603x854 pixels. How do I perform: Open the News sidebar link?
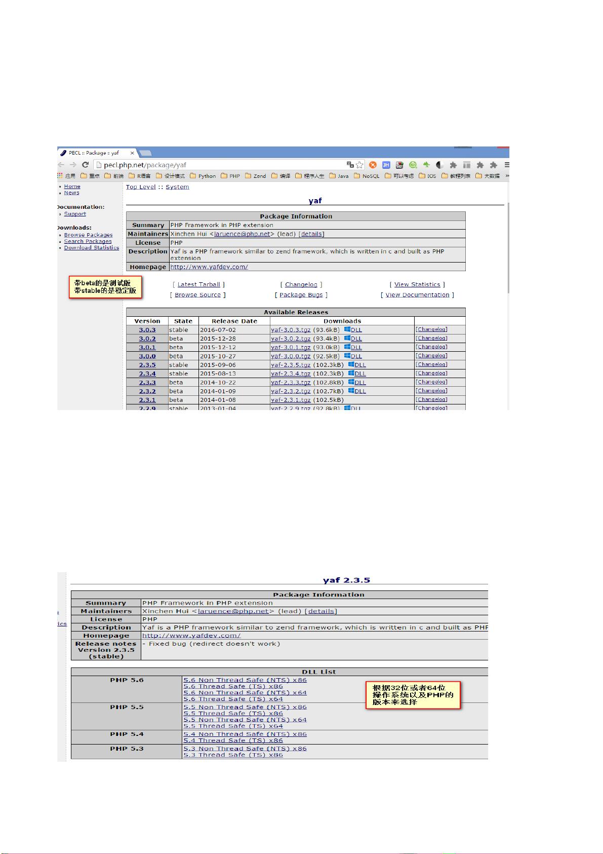point(71,193)
